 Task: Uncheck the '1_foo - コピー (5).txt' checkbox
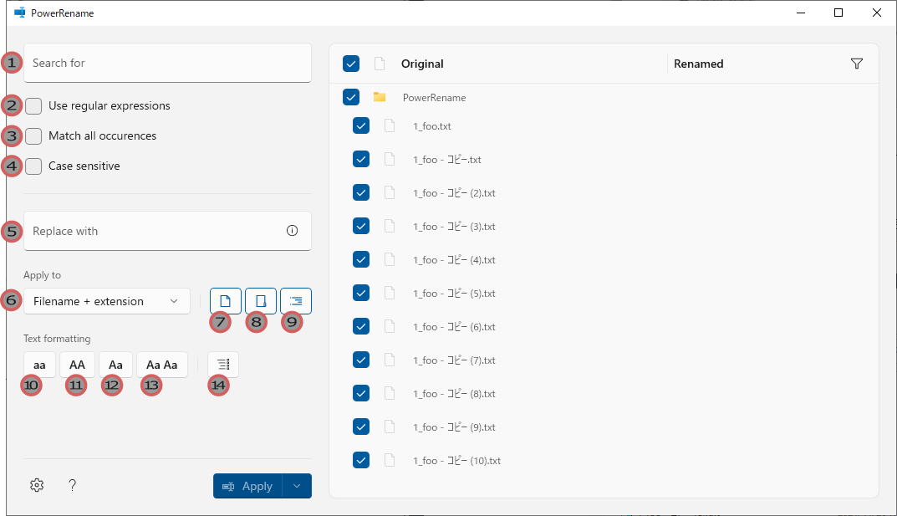pyautogui.click(x=361, y=293)
